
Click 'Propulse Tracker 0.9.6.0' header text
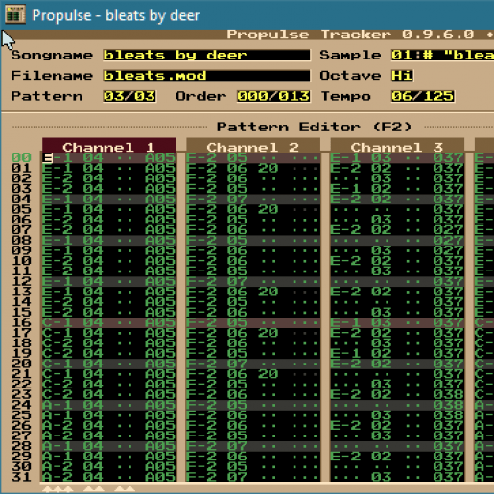click(350, 35)
